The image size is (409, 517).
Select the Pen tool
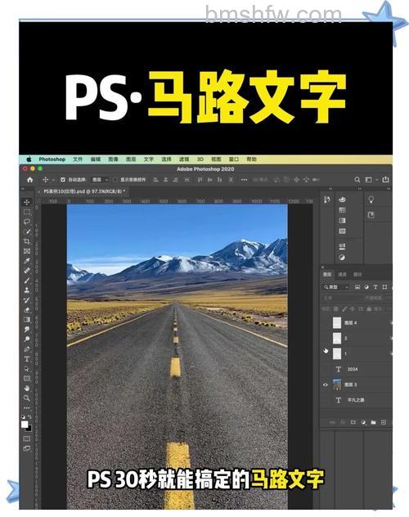27,349
